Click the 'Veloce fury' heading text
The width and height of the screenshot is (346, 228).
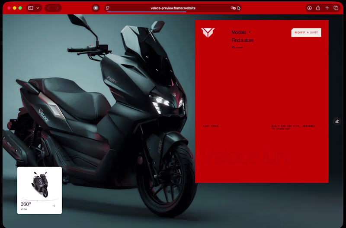point(246,156)
